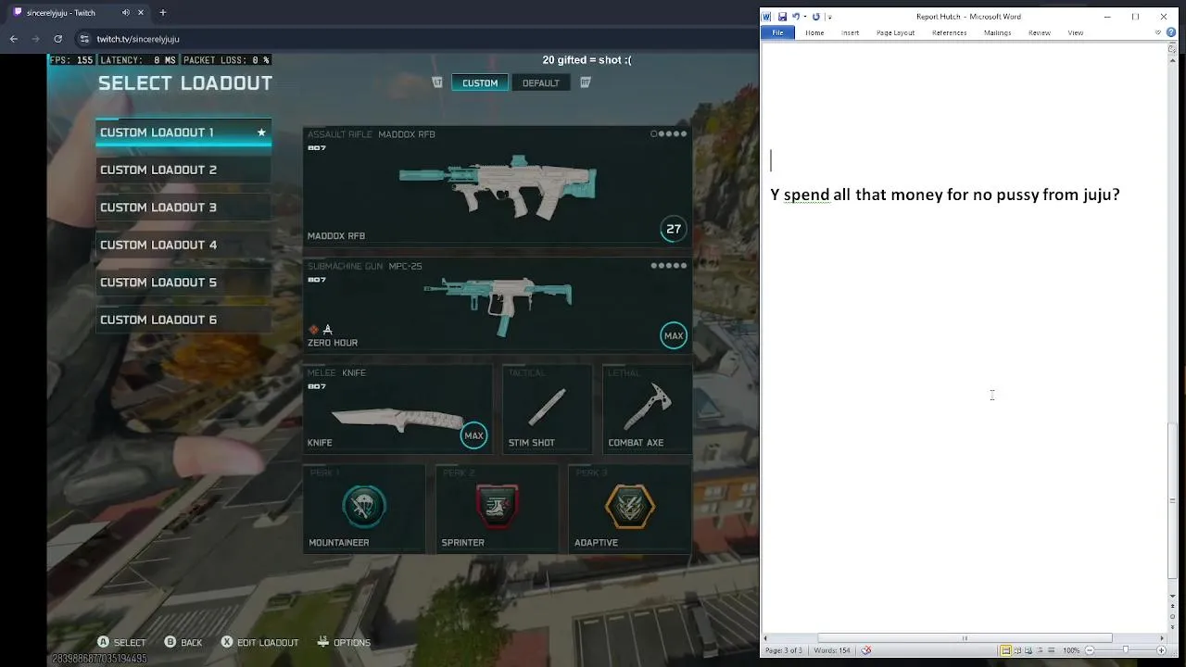
Task: Click the Knife melee weapon slot
Action: point(398,408)
